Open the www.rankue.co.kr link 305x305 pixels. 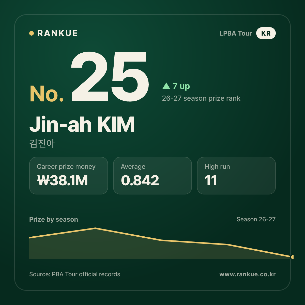[248, 274]
